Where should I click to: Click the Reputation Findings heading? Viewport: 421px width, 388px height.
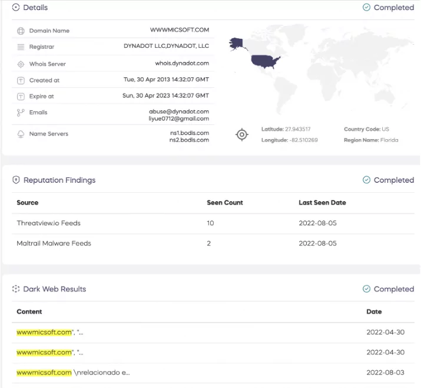(59, 180)
